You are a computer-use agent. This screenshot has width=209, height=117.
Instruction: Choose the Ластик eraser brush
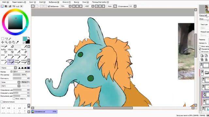click(x=24, y=51)
